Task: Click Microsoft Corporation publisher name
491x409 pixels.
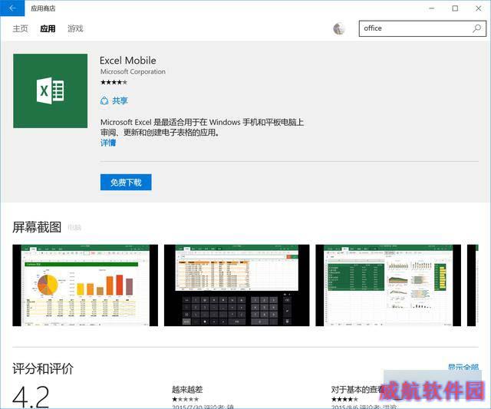Action: 133,71
